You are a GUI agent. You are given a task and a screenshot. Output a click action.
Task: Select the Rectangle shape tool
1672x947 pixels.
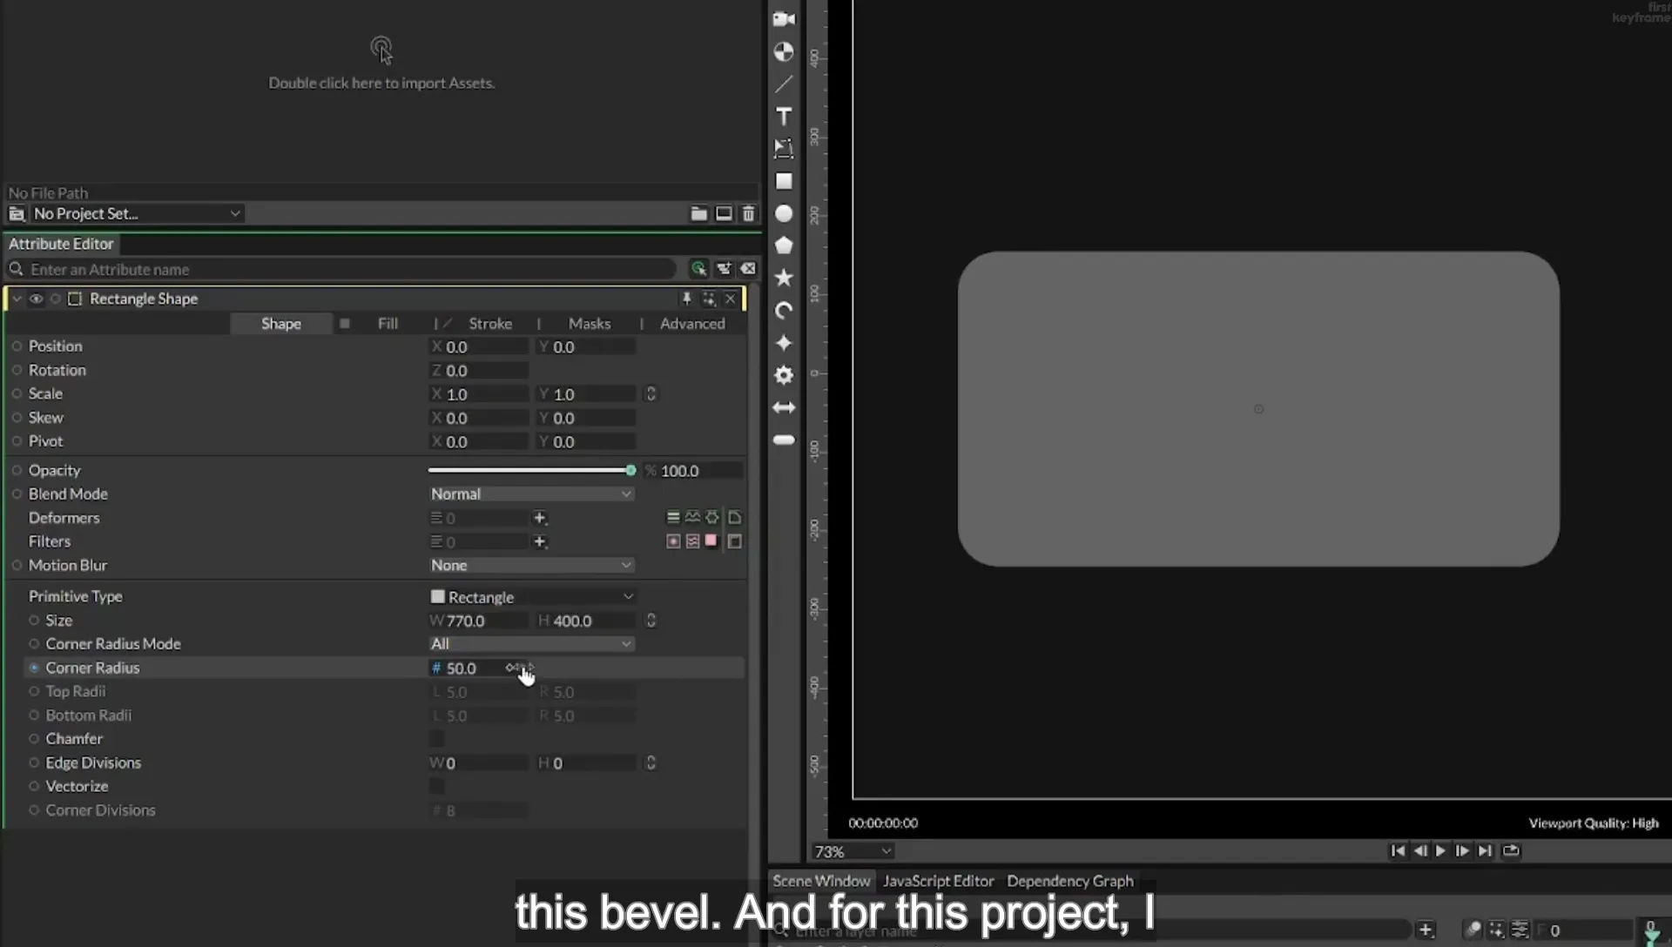tap(784, 181)
